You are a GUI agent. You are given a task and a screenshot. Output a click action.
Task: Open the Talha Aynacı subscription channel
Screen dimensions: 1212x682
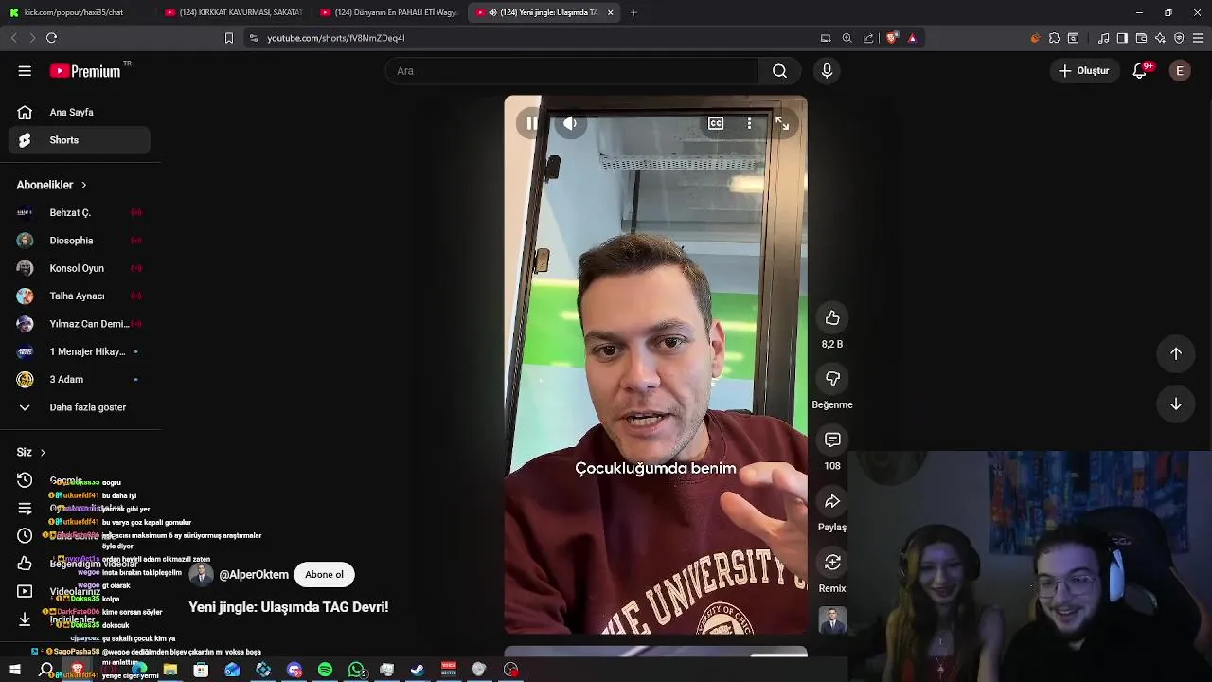pyautogui.click(x=80, y=296)
